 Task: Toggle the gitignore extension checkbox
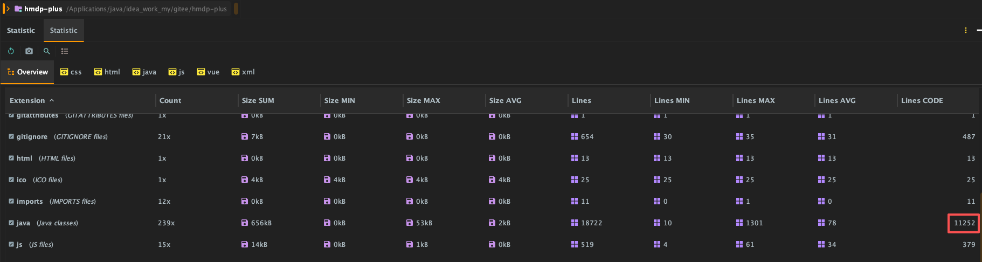(x=11, y=136)
